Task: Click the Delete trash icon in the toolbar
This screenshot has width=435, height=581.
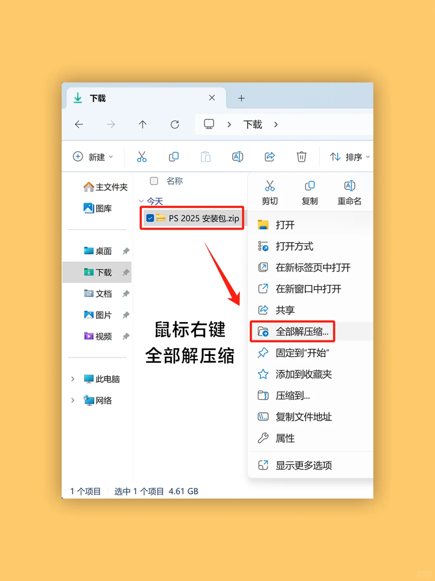Action: click(x=301, y=157)
